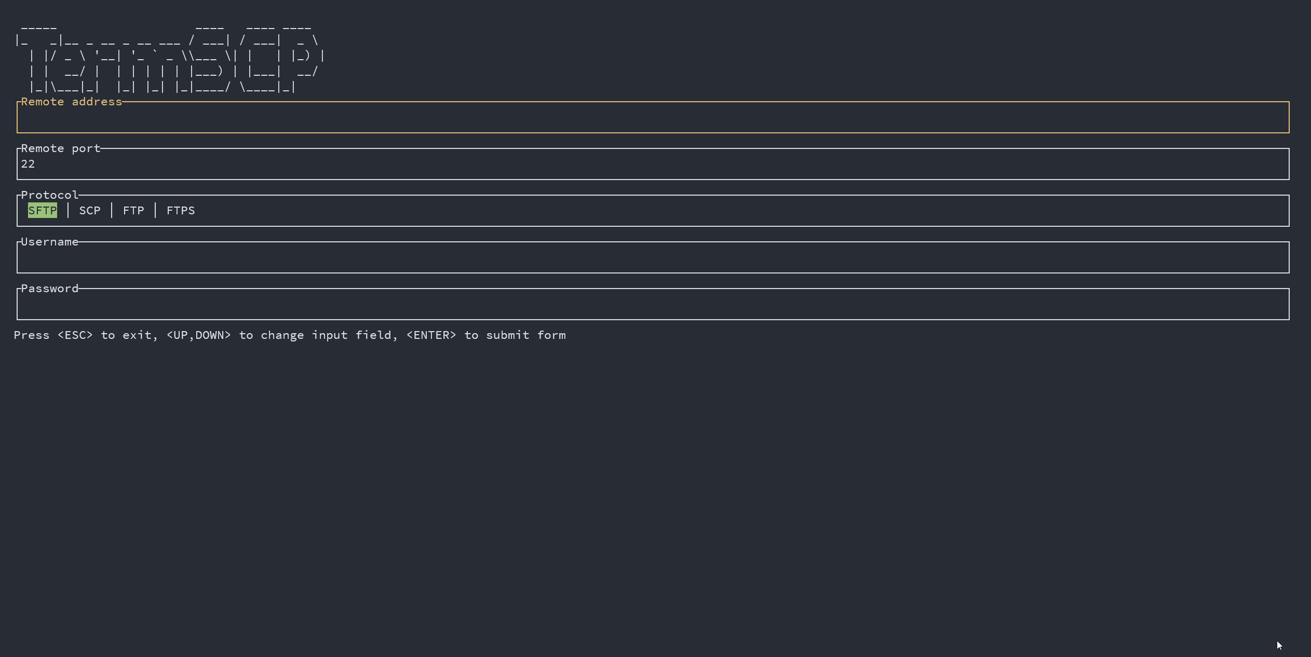Screen dimensions: 1311x657
Task: Click the <ESC> key hint text
Action: 75,335
